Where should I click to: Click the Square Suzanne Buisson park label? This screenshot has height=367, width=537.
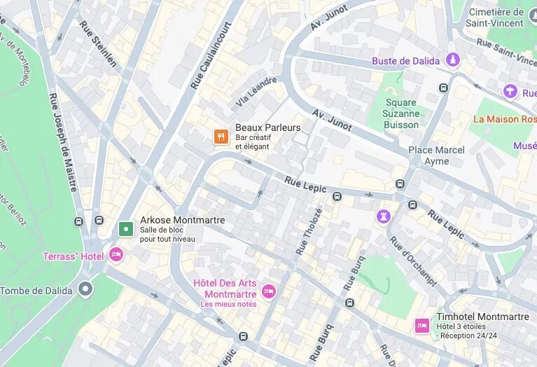coord(401,113)
